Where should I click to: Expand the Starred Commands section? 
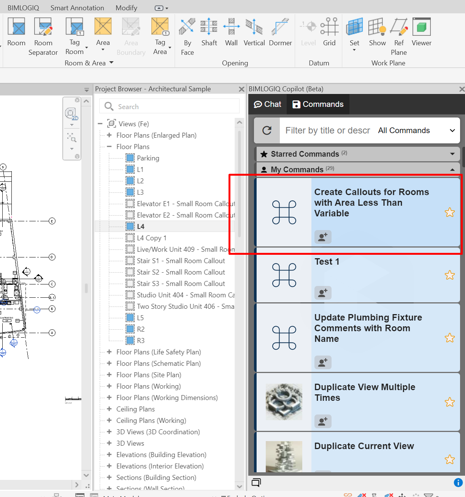pyautogui.click(x=452, y=154)
